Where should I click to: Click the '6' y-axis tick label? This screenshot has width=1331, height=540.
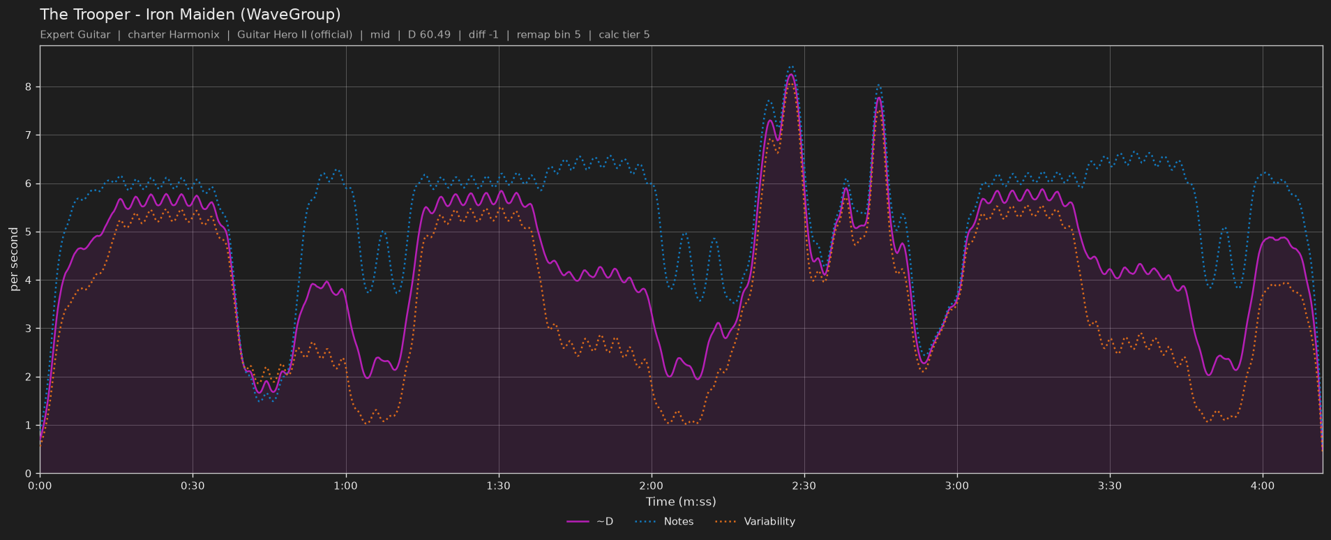click(29, 183)
